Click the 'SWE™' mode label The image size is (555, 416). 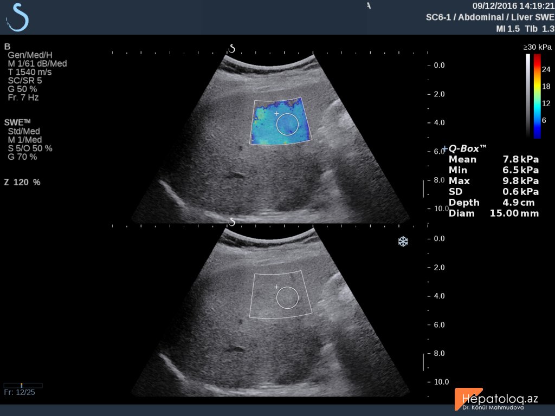pyautogui.click(x=17, y=122)
